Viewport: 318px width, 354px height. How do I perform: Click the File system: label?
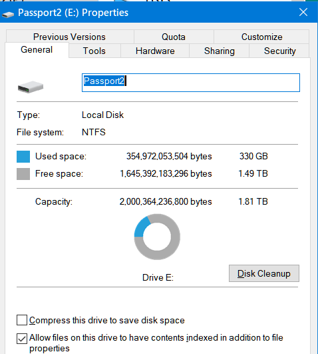tap(40, 132)
